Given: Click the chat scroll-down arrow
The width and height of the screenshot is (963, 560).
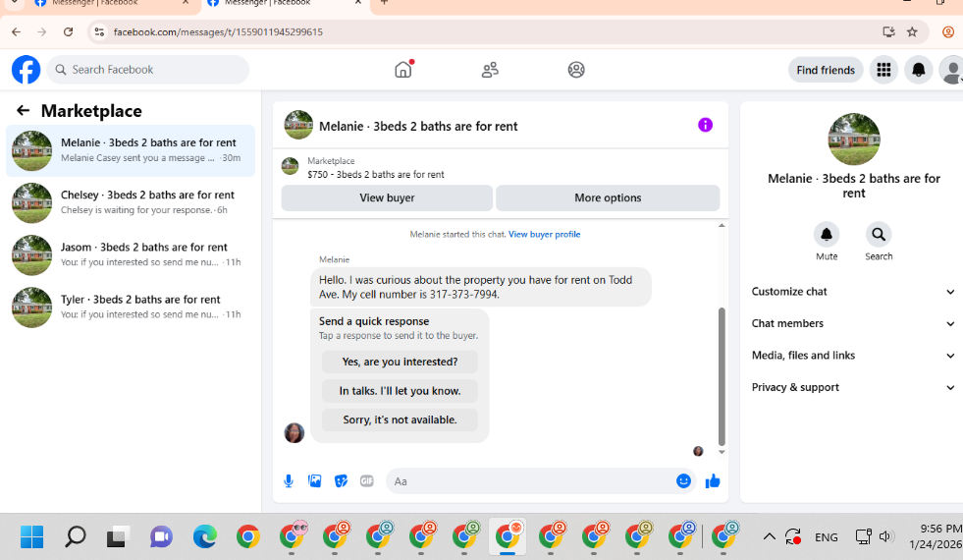Looking at the screenshot, I should pyautogui.click(x=722, y=453).
